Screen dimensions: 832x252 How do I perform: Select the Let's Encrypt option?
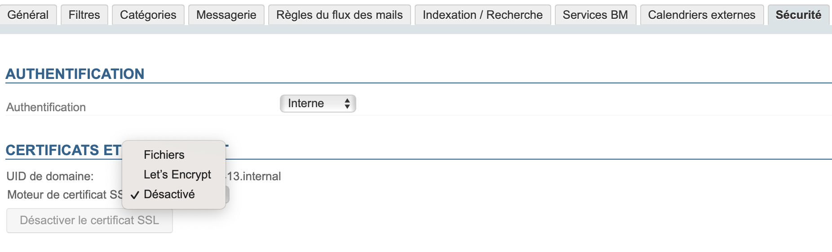[x=177, y=174]
